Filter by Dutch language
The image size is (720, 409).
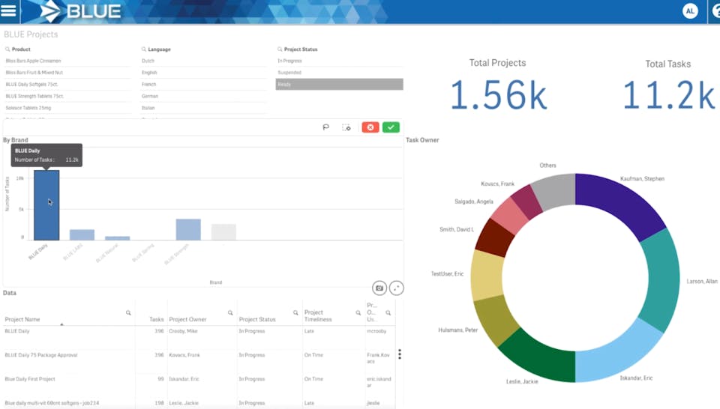click(x=203, y=61)
